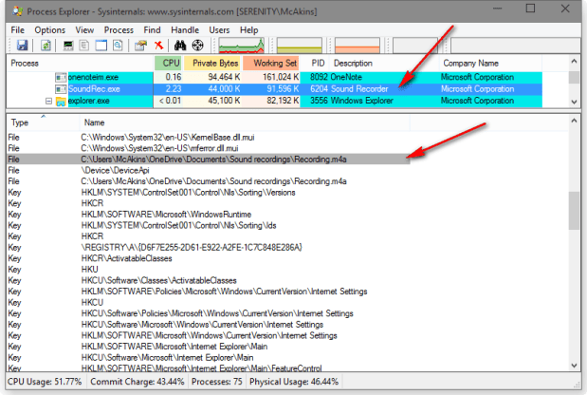Image resolution: width=587 pixels, height=395 pixels.
Task: Click the Properties toolbar icon
Action: [140, 45]
